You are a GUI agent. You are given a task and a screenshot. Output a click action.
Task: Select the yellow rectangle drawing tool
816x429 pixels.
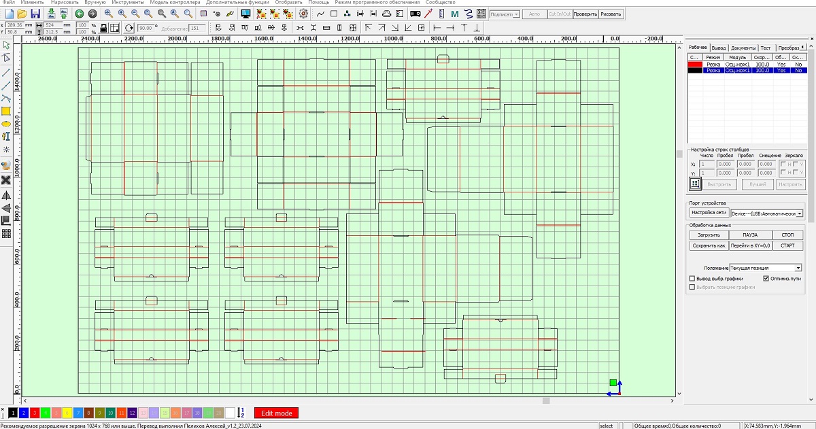(x=6, y=111)
